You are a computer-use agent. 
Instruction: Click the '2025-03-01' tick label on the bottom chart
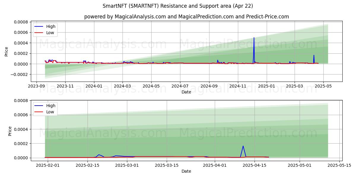pyautogui.click(x=127, y=165)
